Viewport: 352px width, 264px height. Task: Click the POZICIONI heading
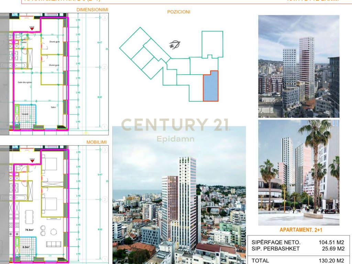click(x=178, y=12)
